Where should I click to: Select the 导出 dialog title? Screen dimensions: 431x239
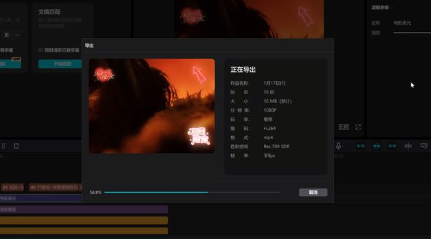(89, 46)
